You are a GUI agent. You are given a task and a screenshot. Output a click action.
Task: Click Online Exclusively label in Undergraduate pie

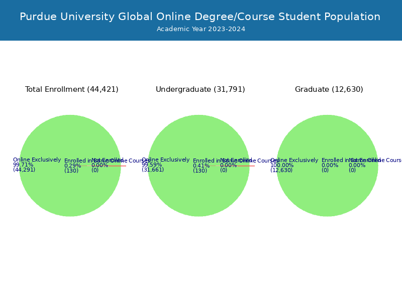[165, 160]
